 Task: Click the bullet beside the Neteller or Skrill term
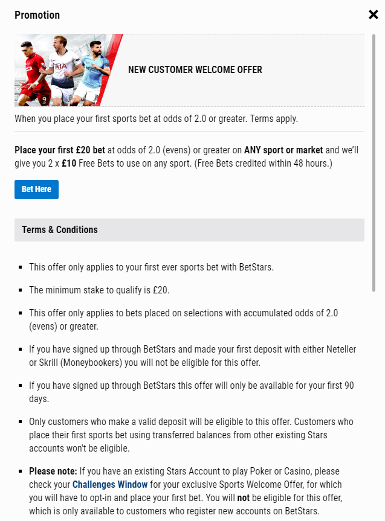(x=21, y=350)
